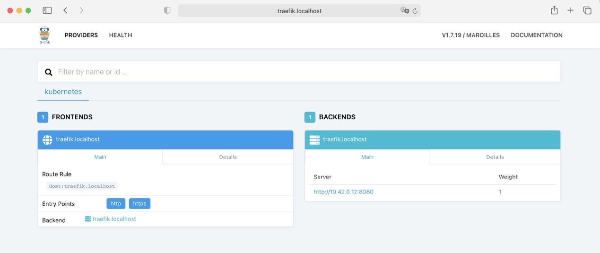The height and width of the screenshot is (253, 600).
Task: Switch to the frontend Details tab
Action: [228, 157]
